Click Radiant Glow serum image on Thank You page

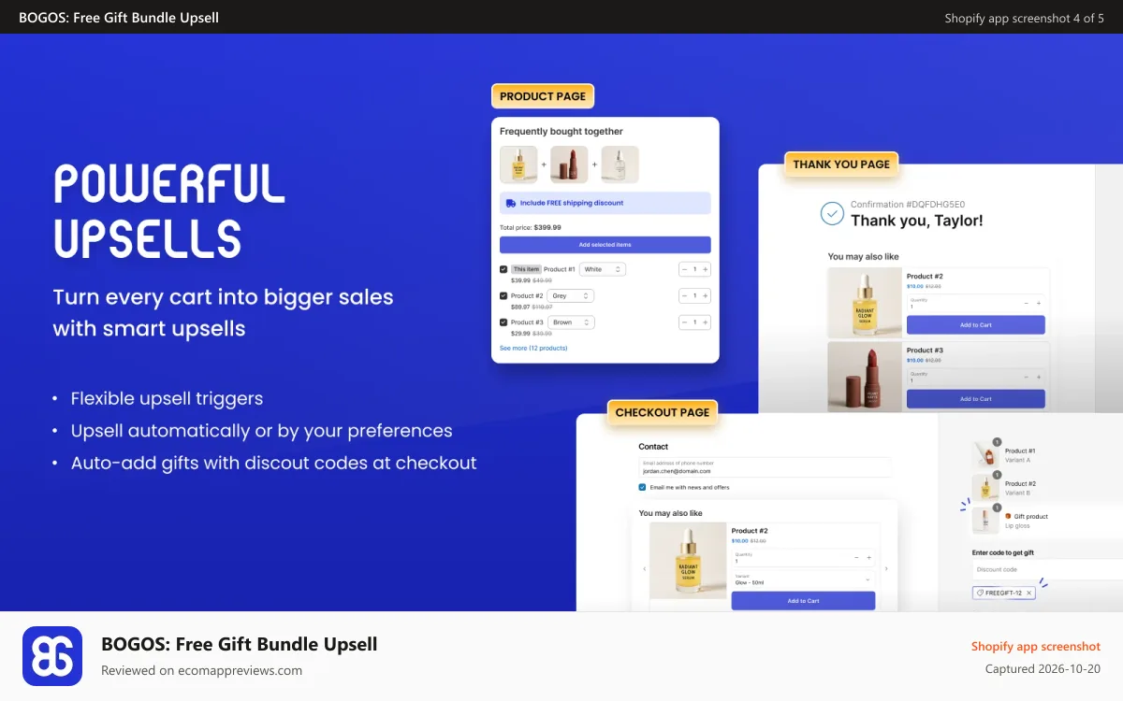(865, 303)
